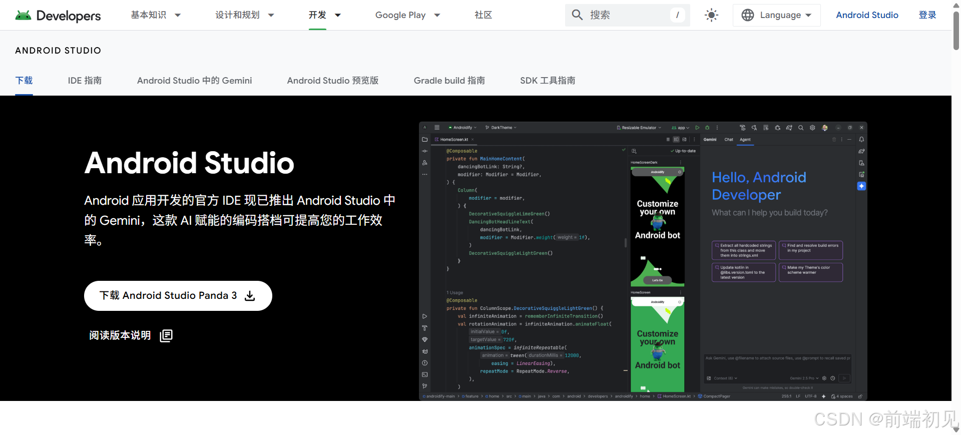Viewport: 961px width, 435px height.
Task: Select the SDK 工具指南 tab
Action: click(x=548, y=81)
